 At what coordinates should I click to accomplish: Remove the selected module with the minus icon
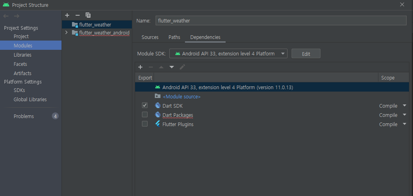tap(78, 15)
